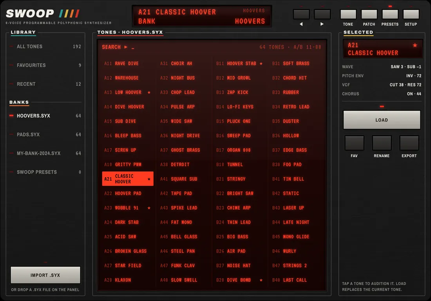Select tone B17 ORGAN 808
The image size is (431, 301).
[240, 150]
